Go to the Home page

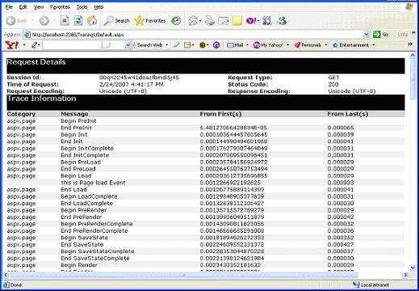92,21
